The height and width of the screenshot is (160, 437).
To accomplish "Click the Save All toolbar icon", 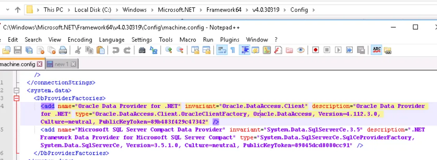I will click(x=29, y=50).
